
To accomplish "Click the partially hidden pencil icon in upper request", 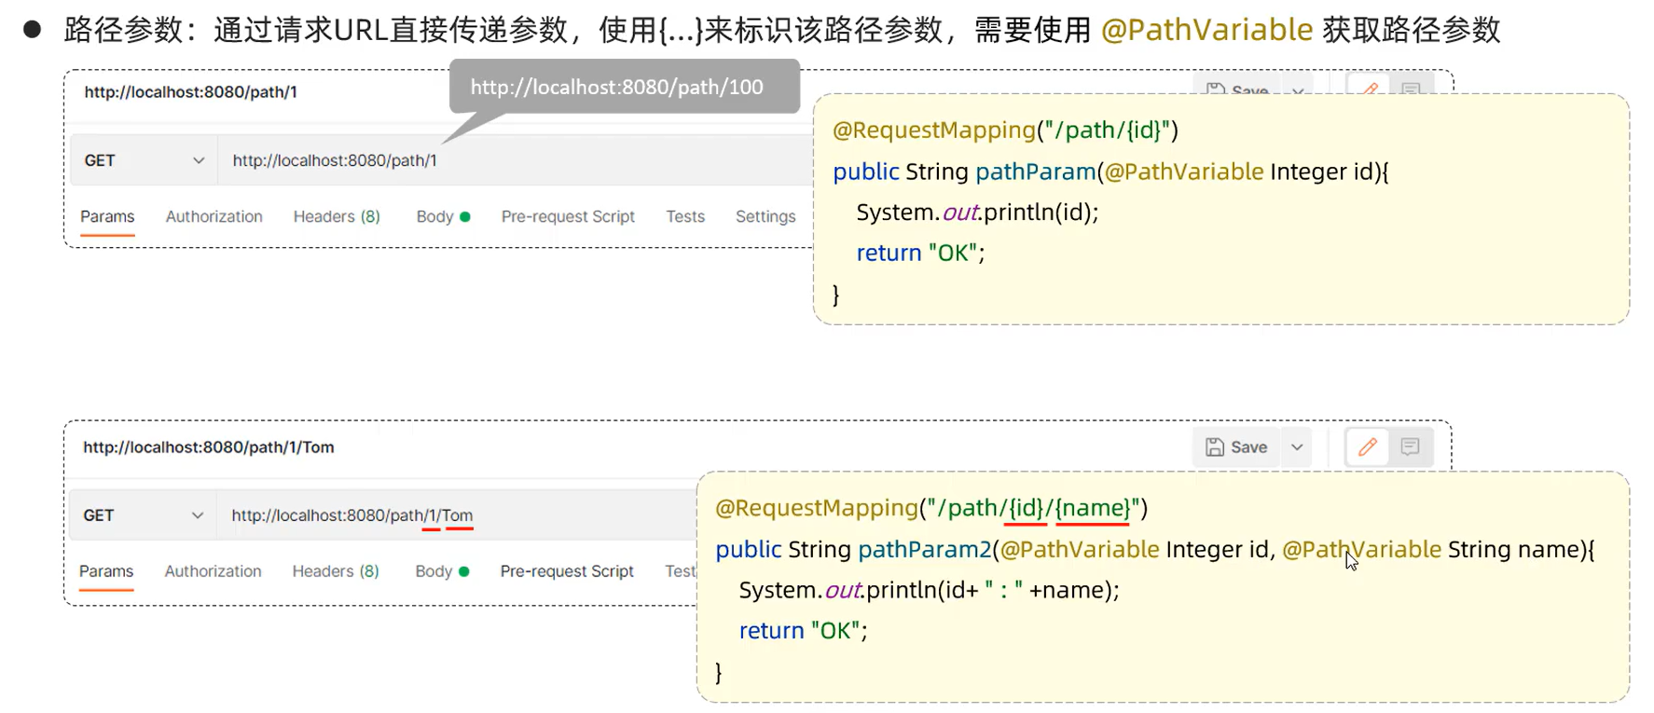I will pos(1369,87).
